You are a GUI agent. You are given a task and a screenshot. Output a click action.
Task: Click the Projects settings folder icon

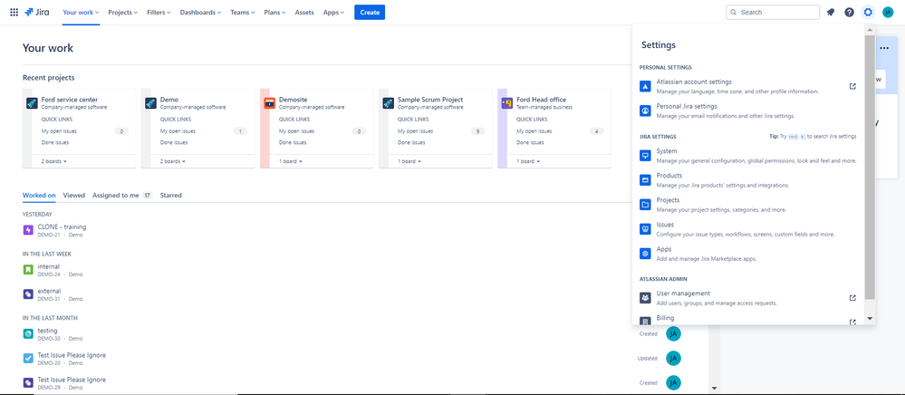645,205
